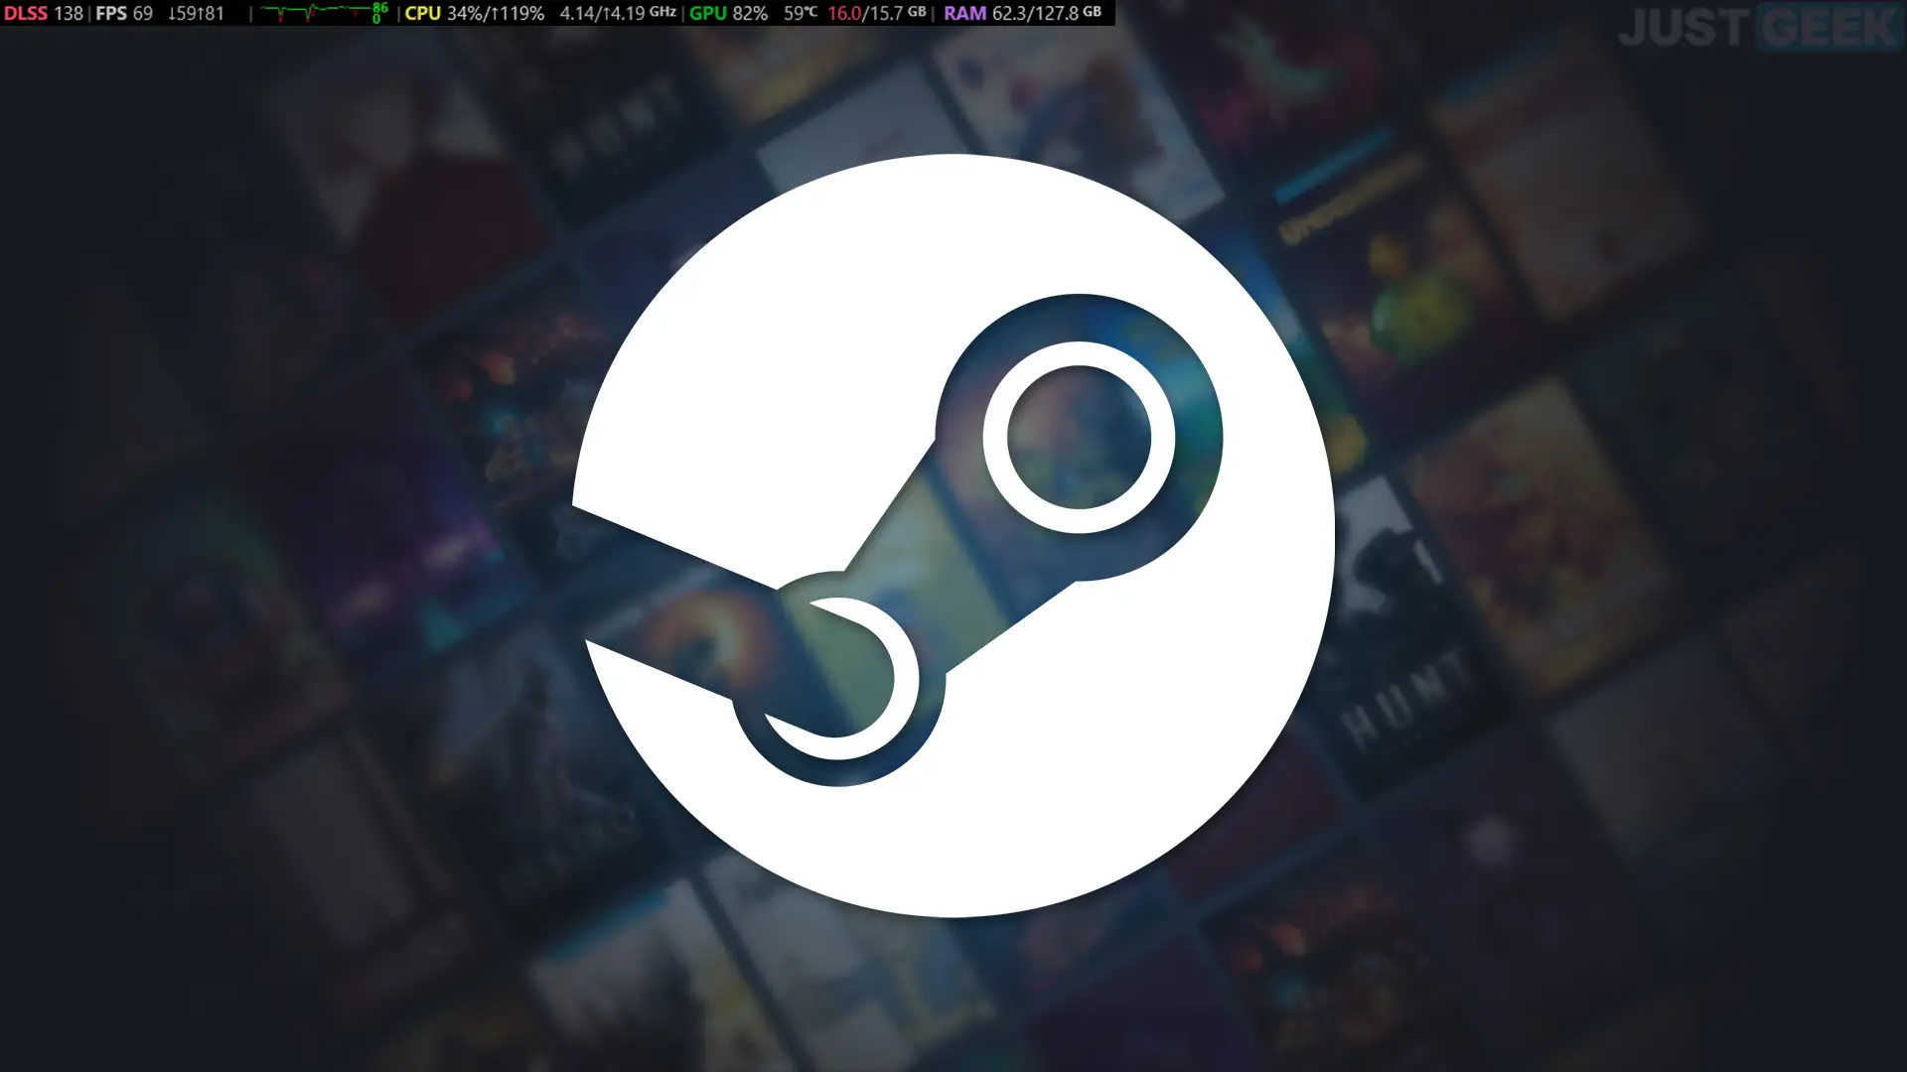Click the CPU 34%/↑119% usage reading
Image resolution: width=1907 pixels, height=1072 pixels.
point(475,13)
